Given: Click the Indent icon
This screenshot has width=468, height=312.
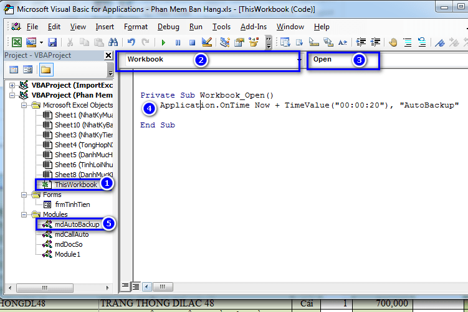Looking at the screenshot, I should [361, 42].
